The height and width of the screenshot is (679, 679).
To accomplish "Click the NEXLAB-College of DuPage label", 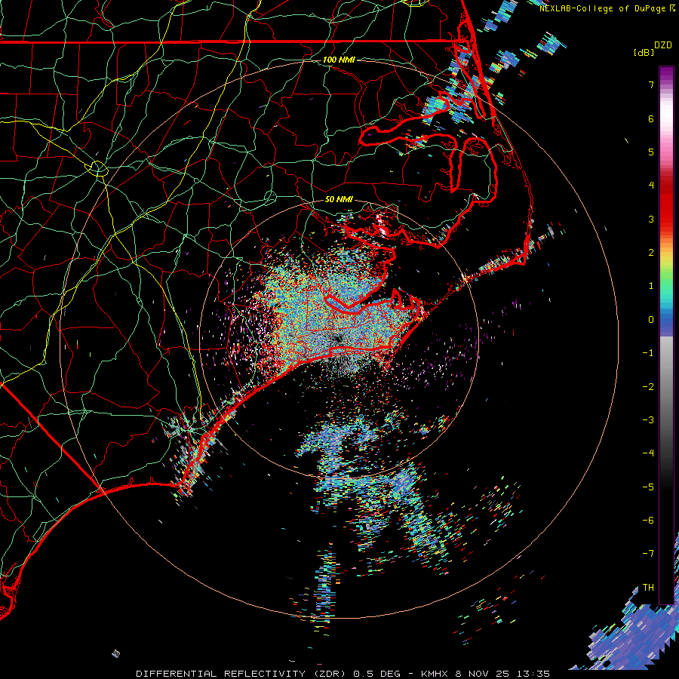I will [604, 8].
